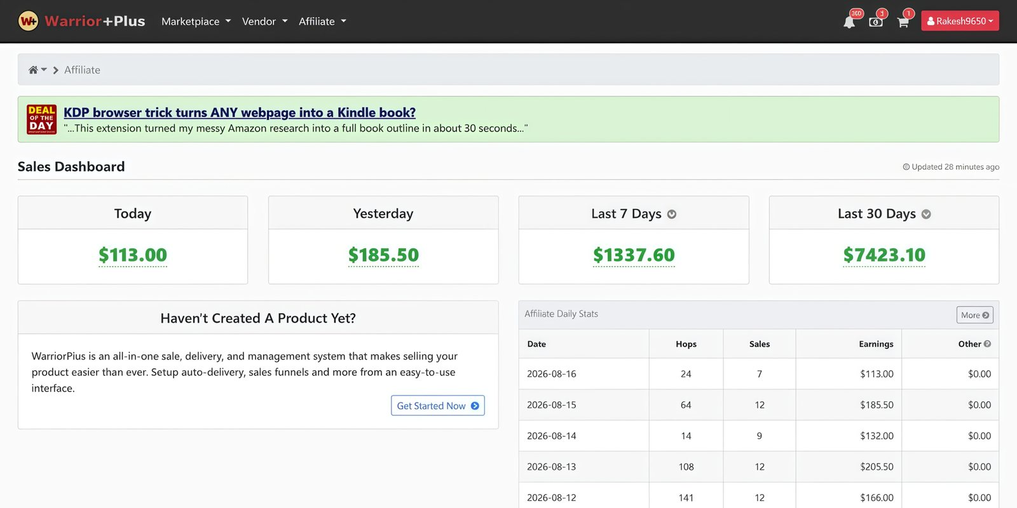The image size is (1017, 508).
Task: Click the Haven't Created A Product Yet? heading
Action: tap(258, 318)
